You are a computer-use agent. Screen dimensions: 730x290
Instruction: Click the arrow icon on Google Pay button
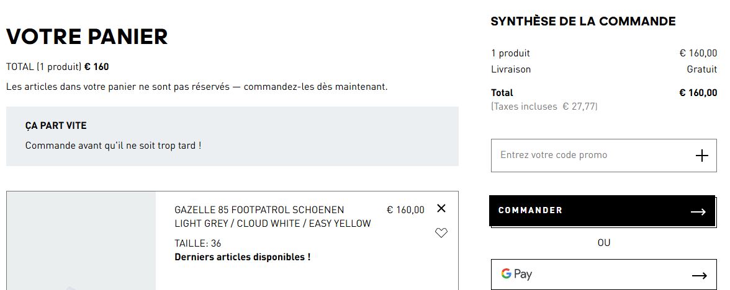point(699,276)
